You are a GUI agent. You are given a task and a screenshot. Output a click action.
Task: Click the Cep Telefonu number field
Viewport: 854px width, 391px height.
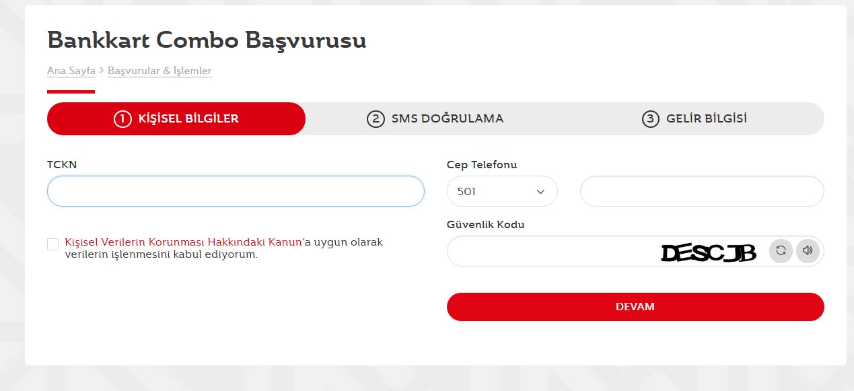tap(701, 191)
